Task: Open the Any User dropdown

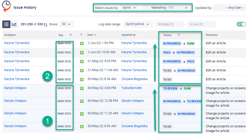Action: pos(230,8)
